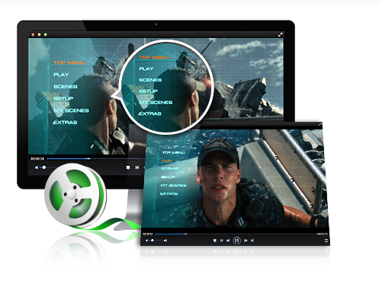The height and width of the screenshot is (287, 382).
Task: Minimize monitor window with yellow button
Action: click(x=39, y=34)
